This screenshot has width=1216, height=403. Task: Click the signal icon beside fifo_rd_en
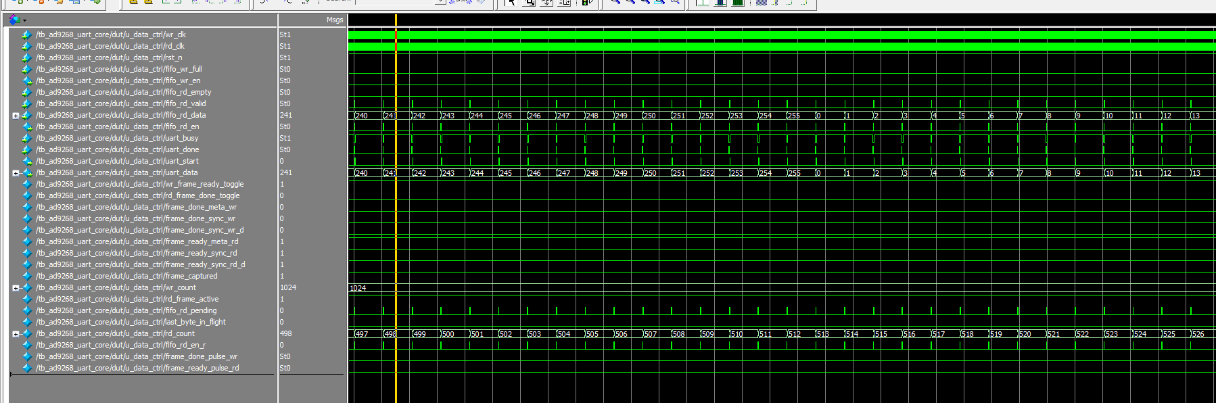tap(26, 126)
